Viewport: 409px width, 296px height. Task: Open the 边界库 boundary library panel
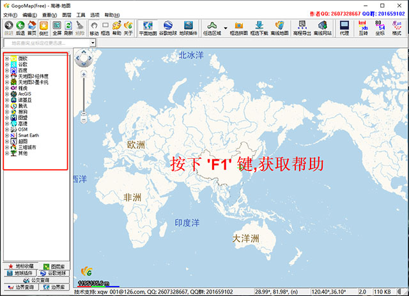tap(54, 287)
